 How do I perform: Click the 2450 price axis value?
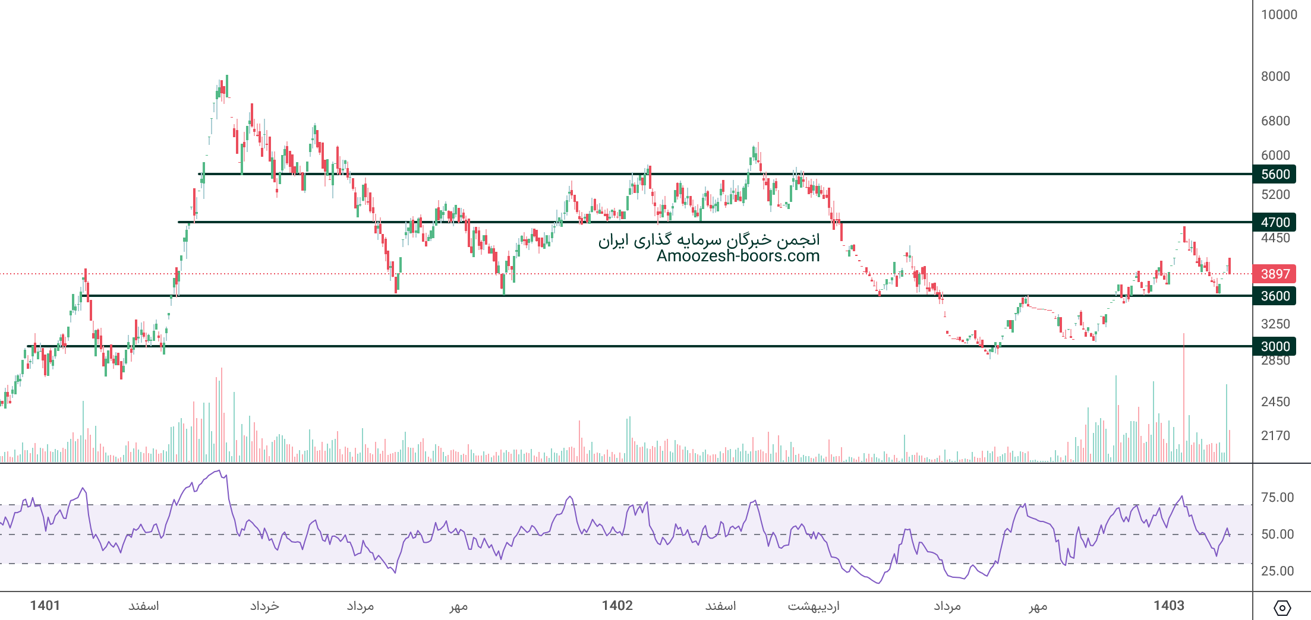1275,401
